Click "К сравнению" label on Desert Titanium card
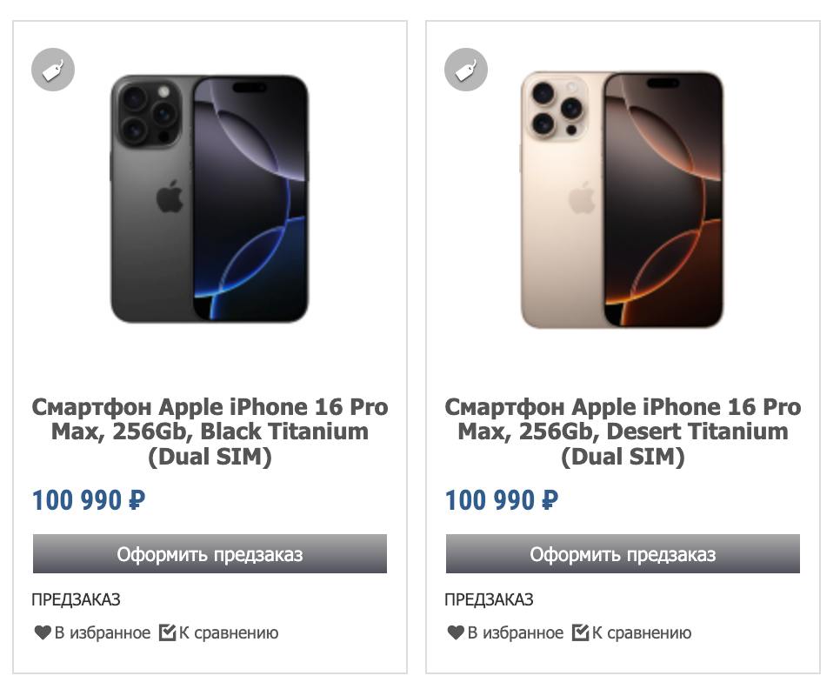The image size is (840, 689). point(642,633)
